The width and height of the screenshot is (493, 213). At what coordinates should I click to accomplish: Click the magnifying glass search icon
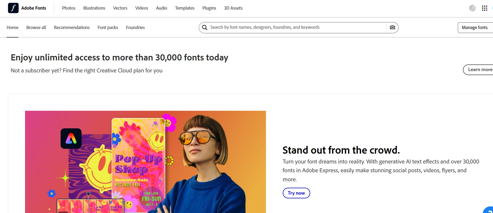tap(205, 27)
